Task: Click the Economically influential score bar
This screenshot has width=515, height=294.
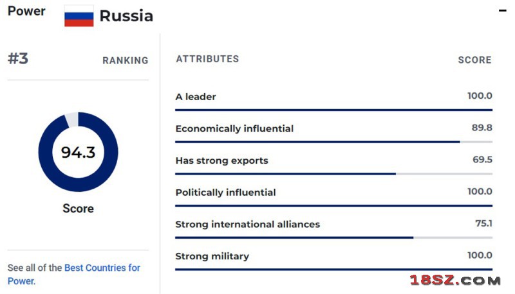Action: (333, 142)
